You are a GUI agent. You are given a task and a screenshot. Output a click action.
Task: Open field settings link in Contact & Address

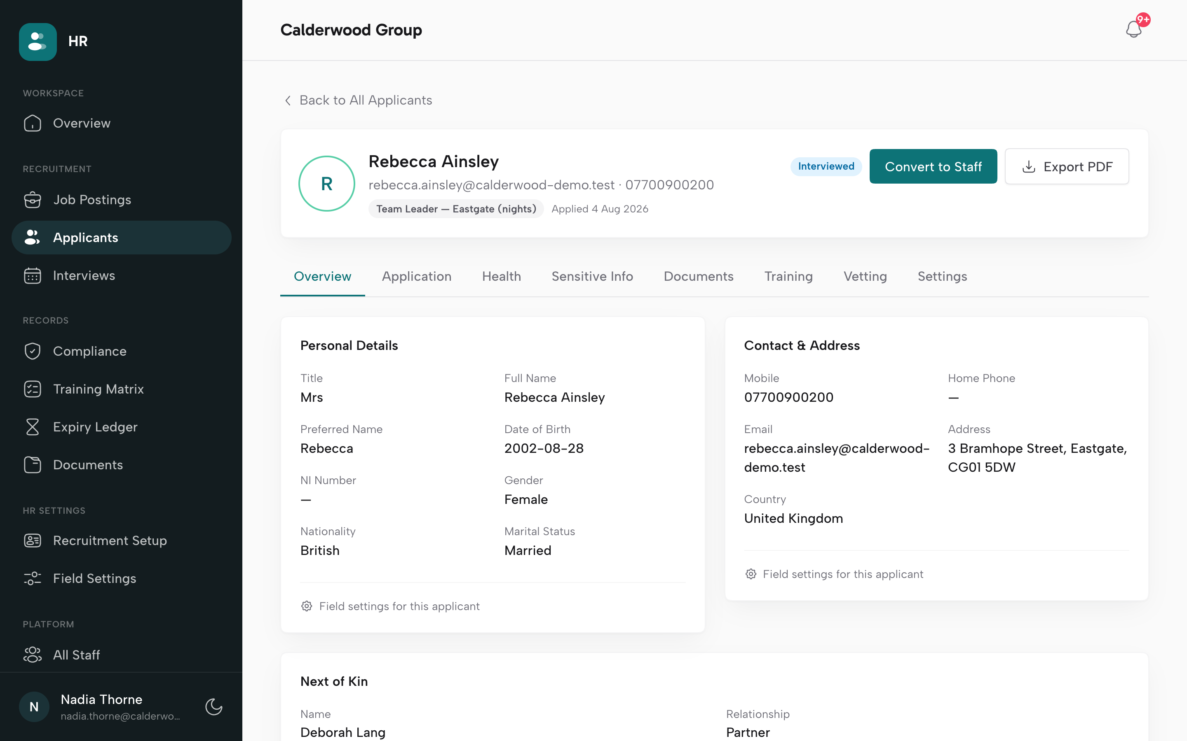click(834, 574)
